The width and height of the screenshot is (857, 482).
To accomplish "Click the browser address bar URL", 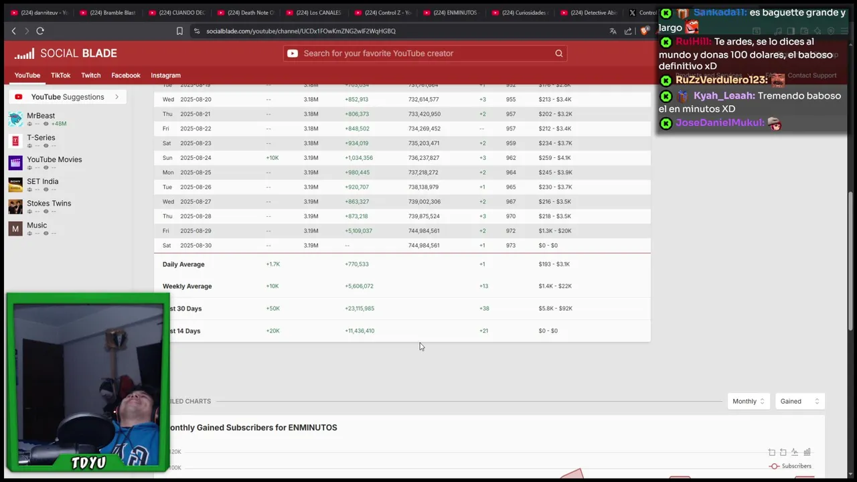I will point(301,31).
